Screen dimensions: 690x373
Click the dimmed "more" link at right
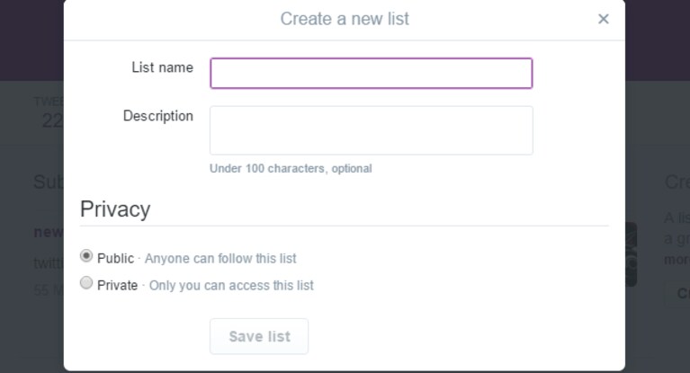pyautogui.click(x=677, y=260)
